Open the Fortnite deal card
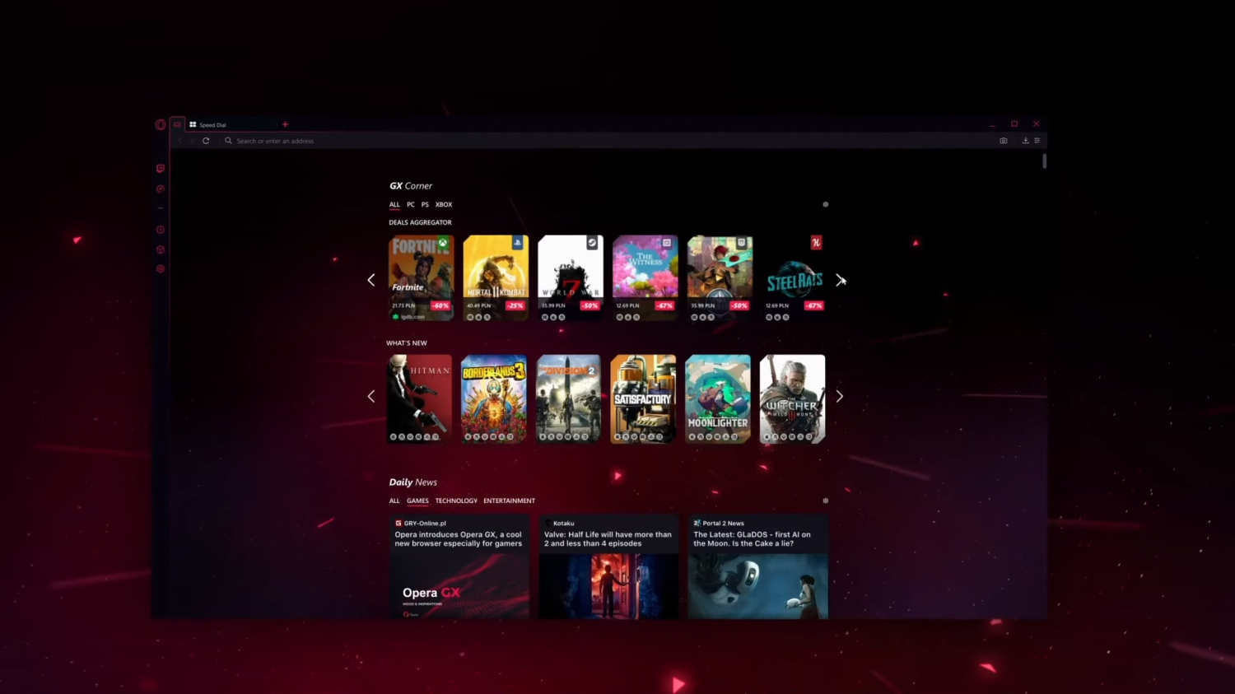 click(421, 277)
